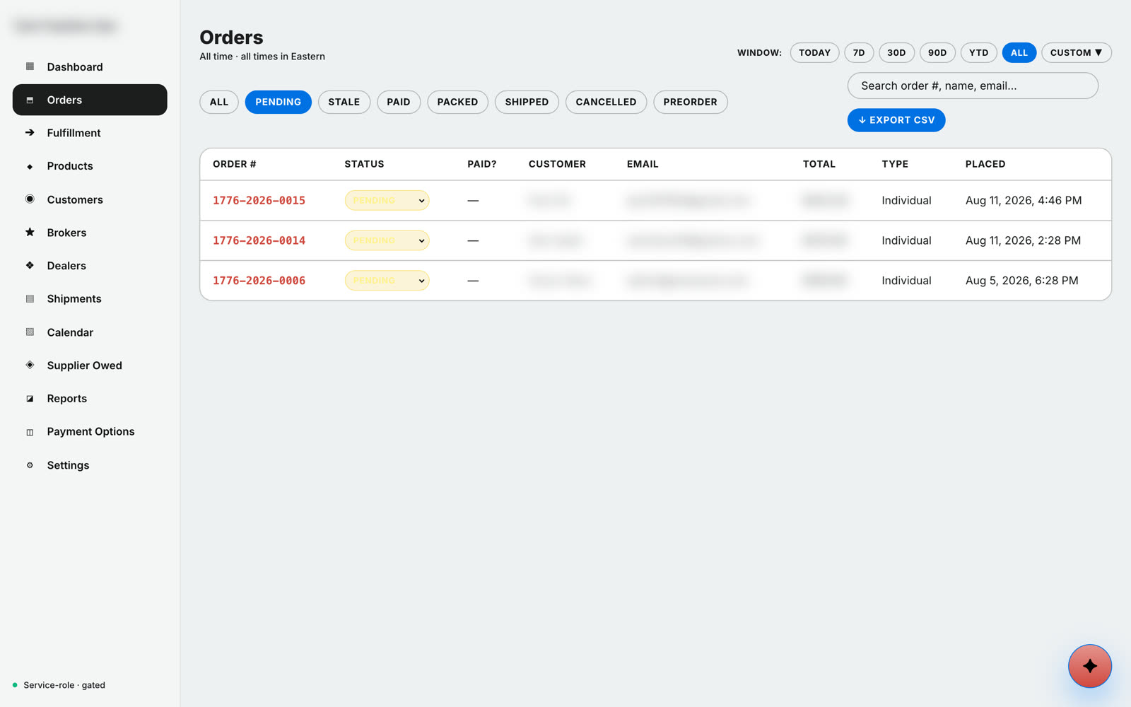Screen dimensions: 1131x707
Task: Open Reports label in sidebar
Action: tap(67, 399)
